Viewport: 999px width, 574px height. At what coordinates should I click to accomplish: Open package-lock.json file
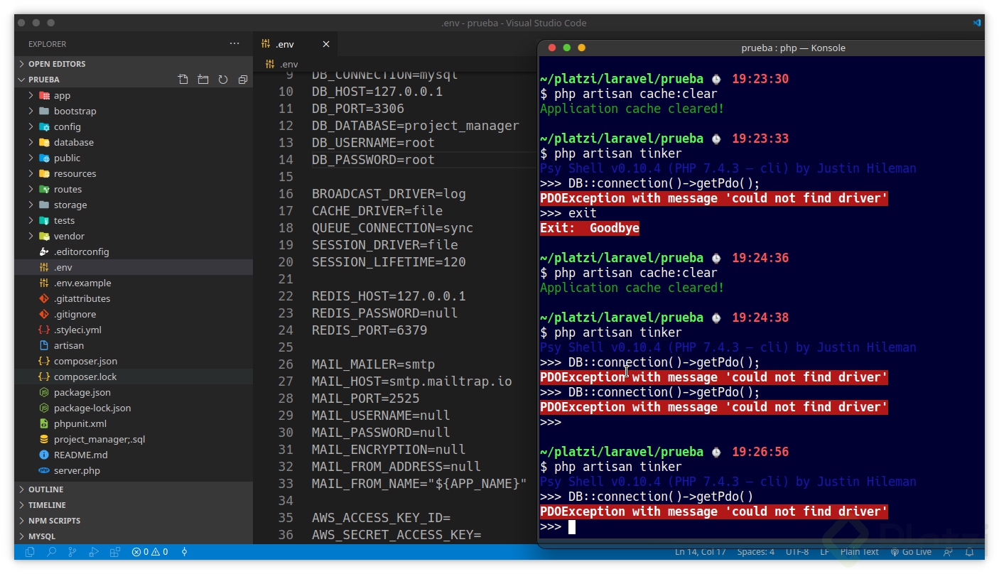coord(134,408)
